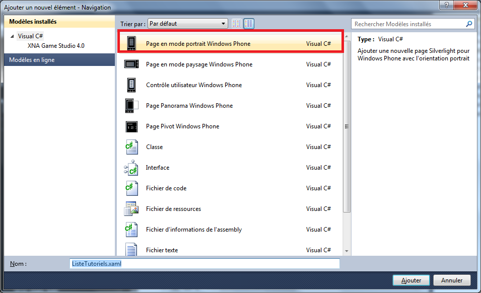The image size is (481, 293).
Task: Click the Ajouter button
Action: click(x=411, y=280)
